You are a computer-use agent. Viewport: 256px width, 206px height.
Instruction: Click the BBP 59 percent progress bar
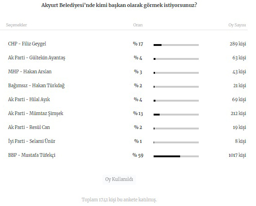point(176,156)
